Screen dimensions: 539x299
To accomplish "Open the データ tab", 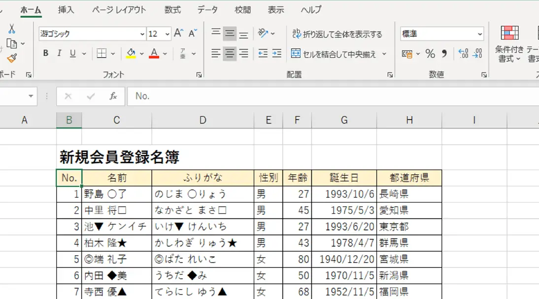I will click(x=207, y=10).
